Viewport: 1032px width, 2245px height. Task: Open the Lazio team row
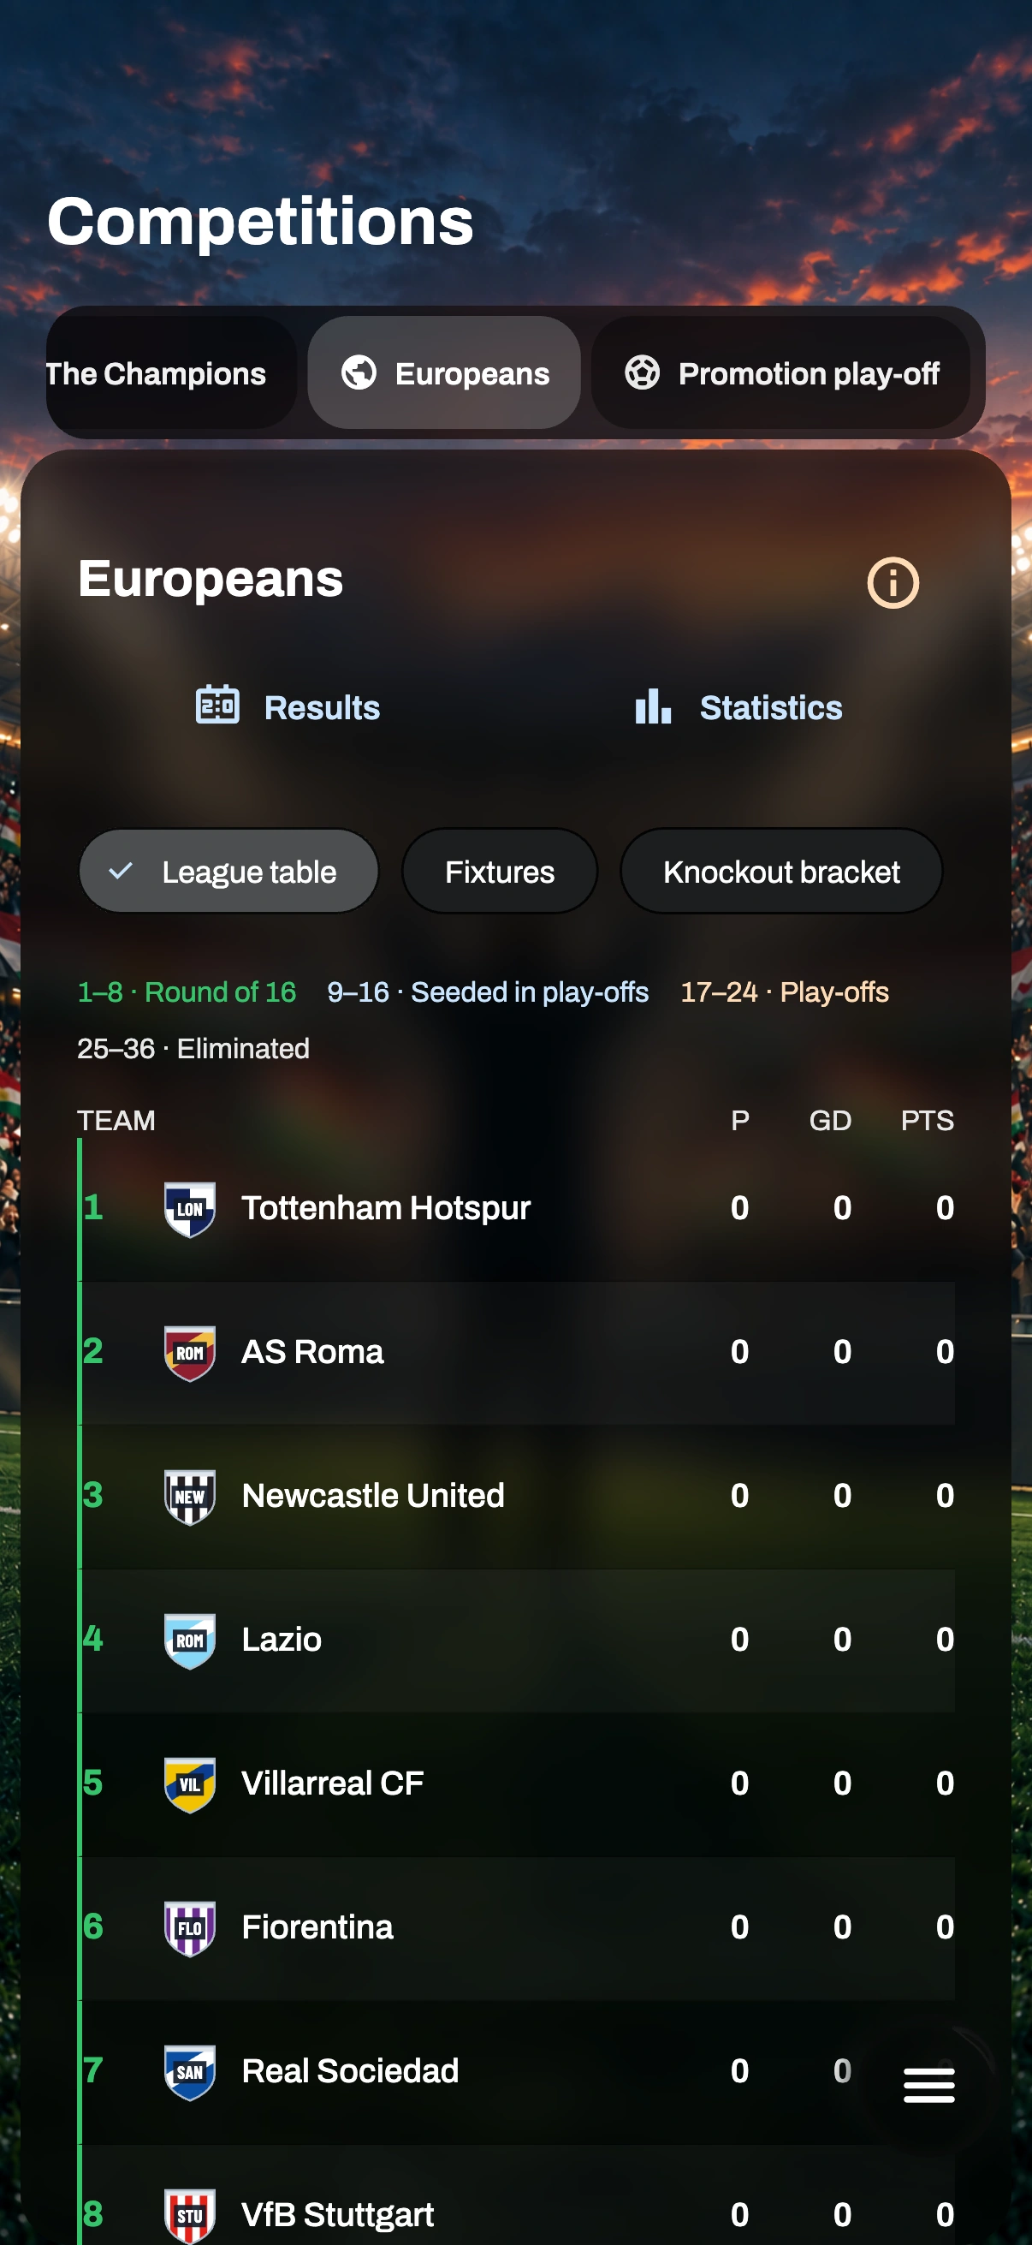click(518, 1641)
